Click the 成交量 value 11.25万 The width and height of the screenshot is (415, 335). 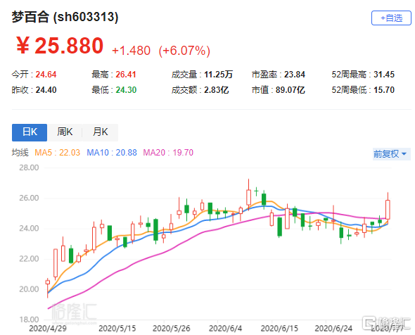218,75
